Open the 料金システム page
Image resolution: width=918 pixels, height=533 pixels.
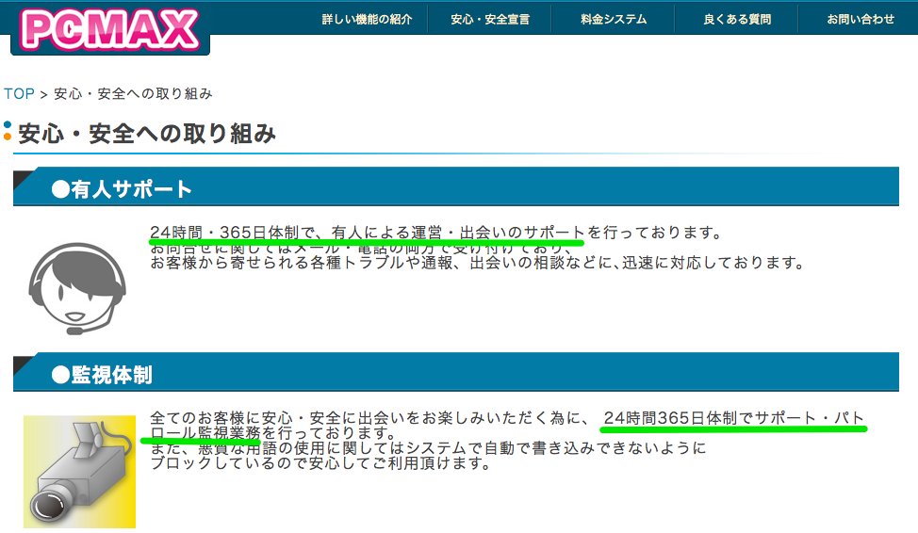click(x=614, y=19)
